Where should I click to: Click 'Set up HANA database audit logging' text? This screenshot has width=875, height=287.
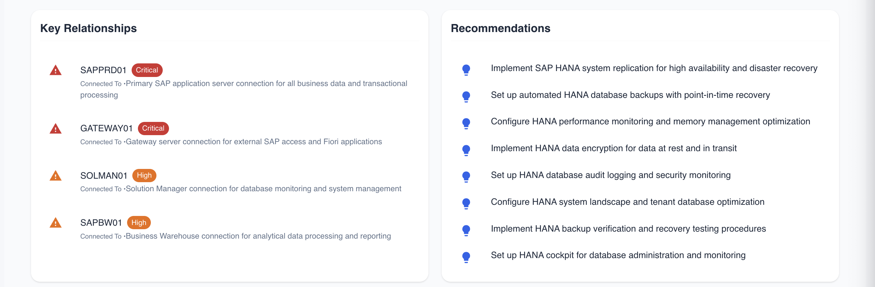click(611, 175)
